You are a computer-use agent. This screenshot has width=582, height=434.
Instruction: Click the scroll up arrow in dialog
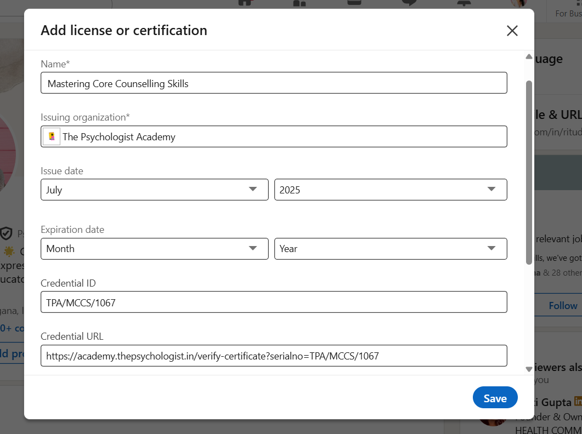click(x=529, y=56)
